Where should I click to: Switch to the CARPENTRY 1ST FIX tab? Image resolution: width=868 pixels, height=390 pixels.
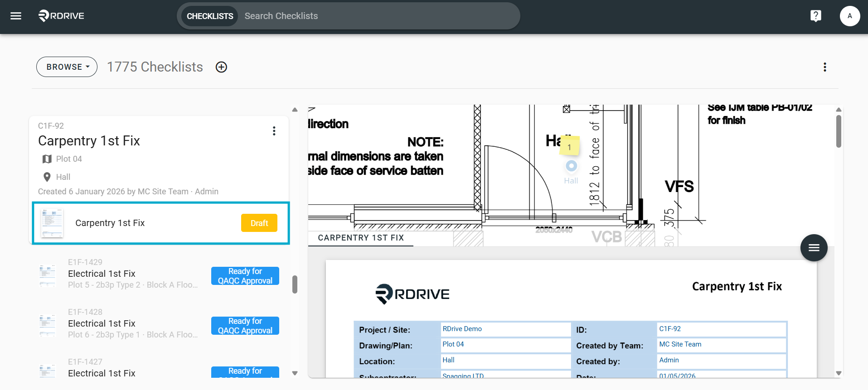pyautogui.click(x=361, y=238)
